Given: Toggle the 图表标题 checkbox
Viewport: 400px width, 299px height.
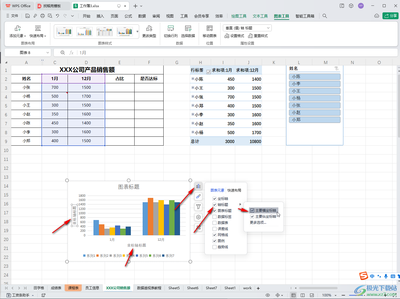Looking at the screenshot, I should (215, 211).
